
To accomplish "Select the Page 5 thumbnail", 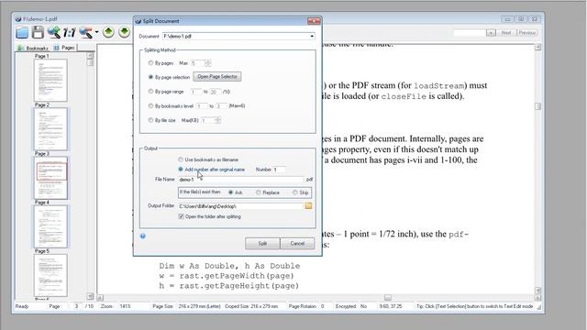I will (x=50, y=275).
